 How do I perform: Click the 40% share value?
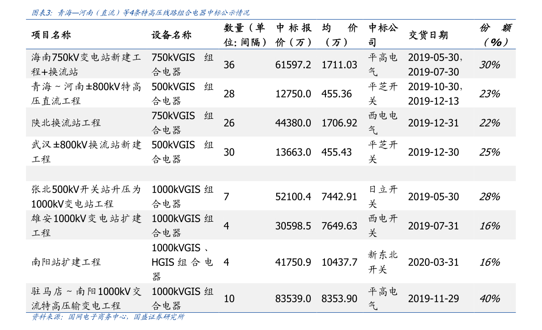tap(490, 299)
